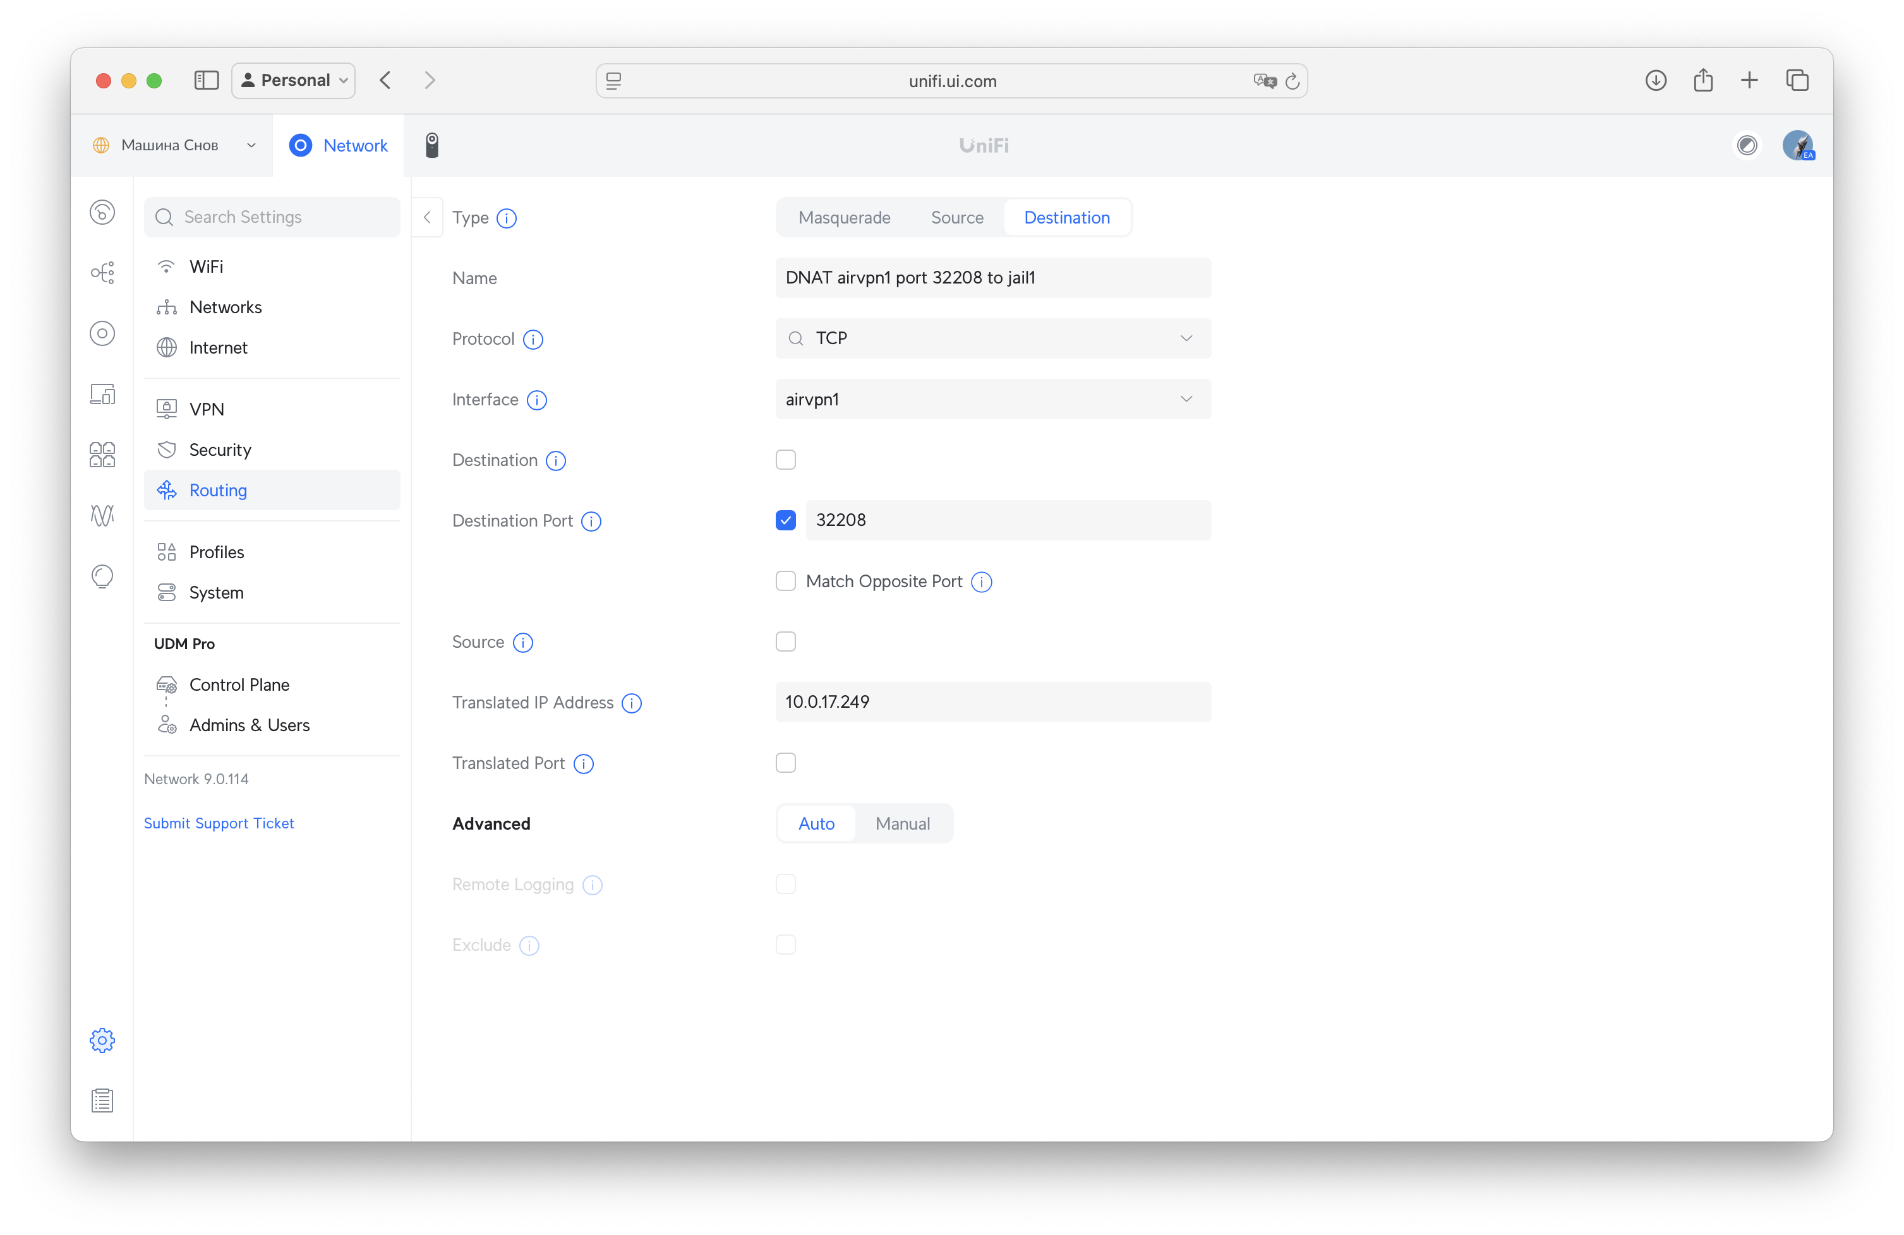The width and height of the screenshot is (1904, 1235).
Task: Enable Match Opposite Port
Action: pos(786,581)
